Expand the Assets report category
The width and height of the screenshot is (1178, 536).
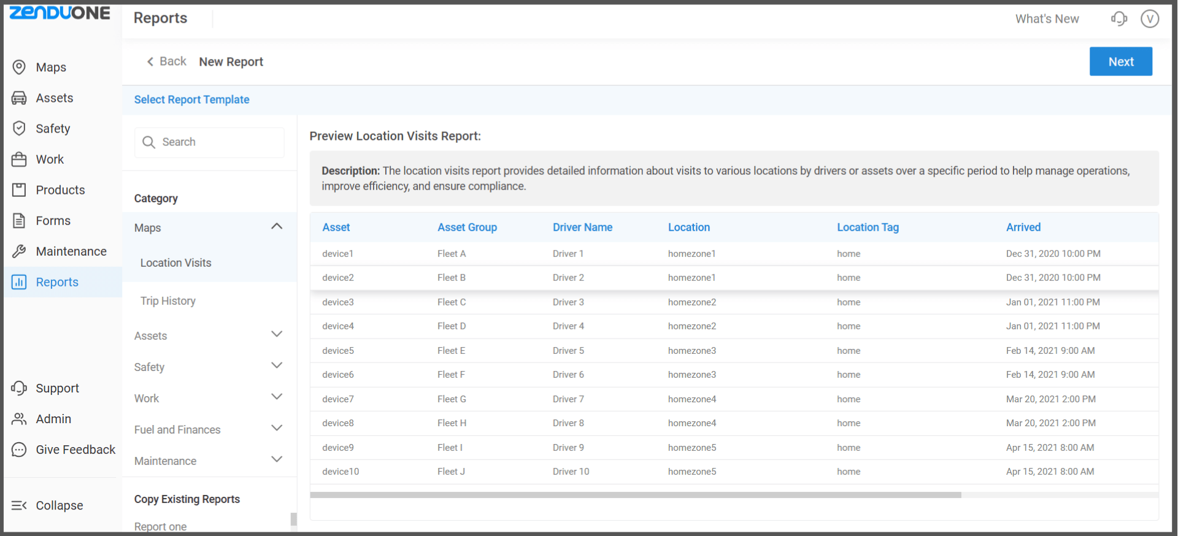(277, 335)
